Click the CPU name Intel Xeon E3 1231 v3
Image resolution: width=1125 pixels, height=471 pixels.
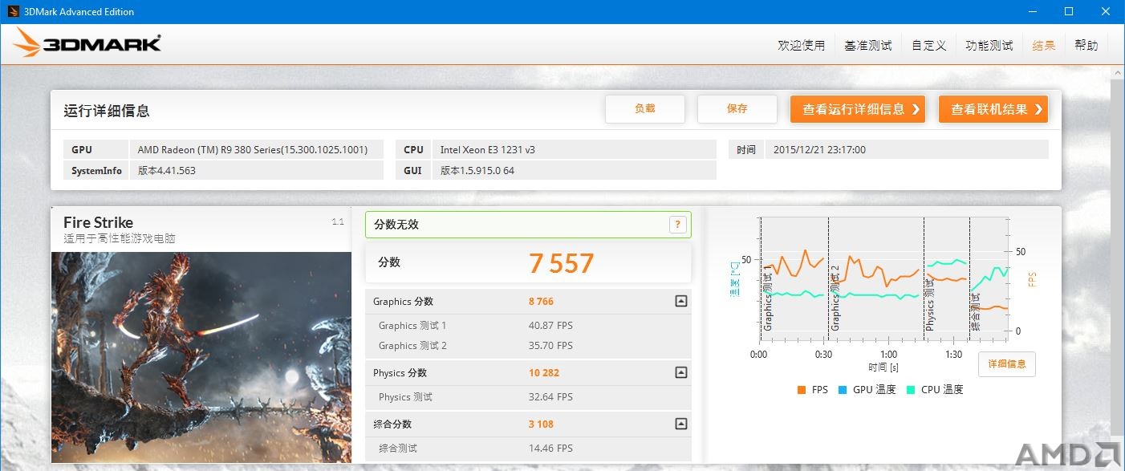488,150
